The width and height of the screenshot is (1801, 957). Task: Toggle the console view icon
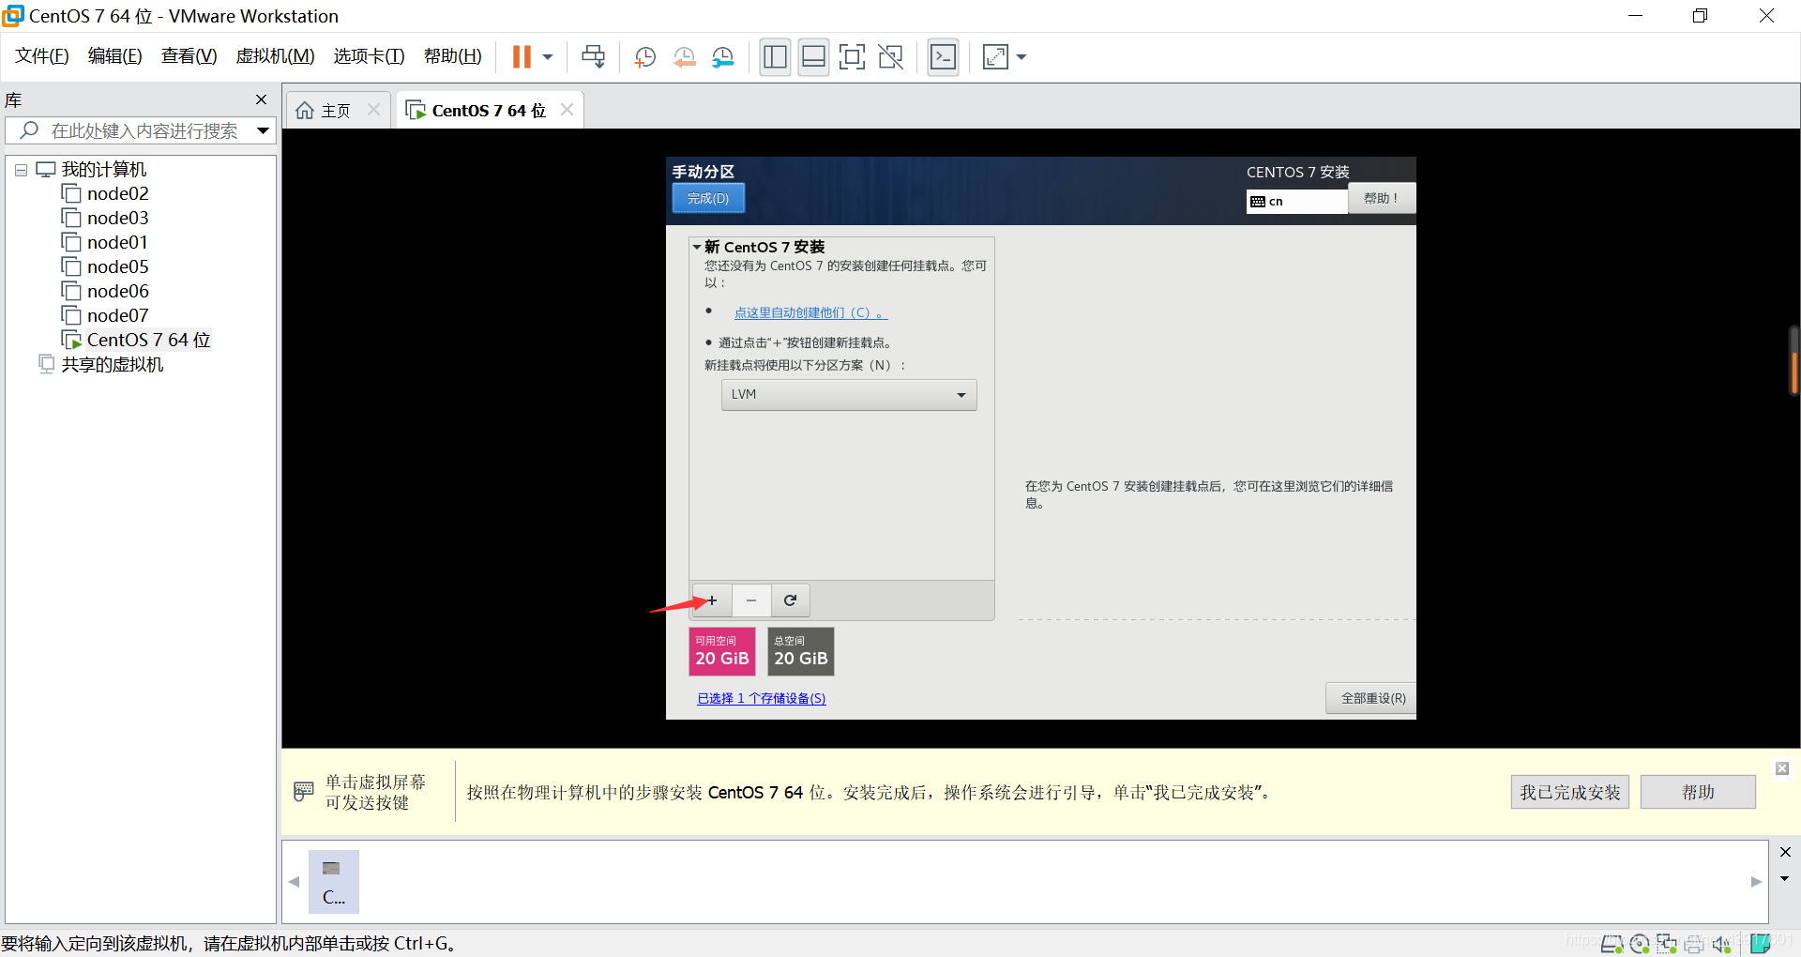coord(943,57)
